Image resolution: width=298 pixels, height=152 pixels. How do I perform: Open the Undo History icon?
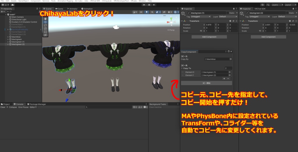coord(263,5)
